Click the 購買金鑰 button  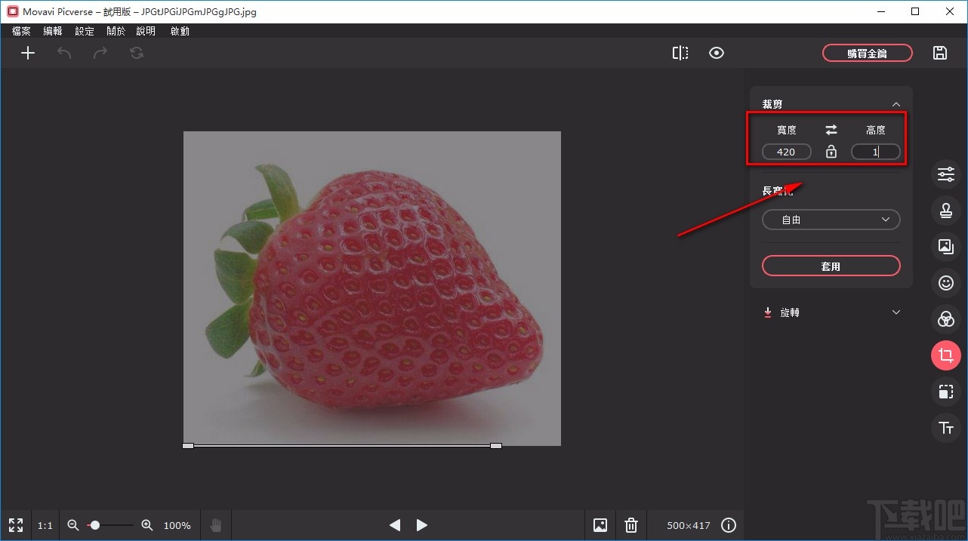(867, 53)
